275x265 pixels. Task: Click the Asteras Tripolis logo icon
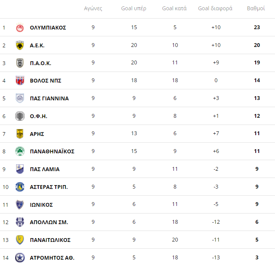pyautogui.click(x=20, y=187)
